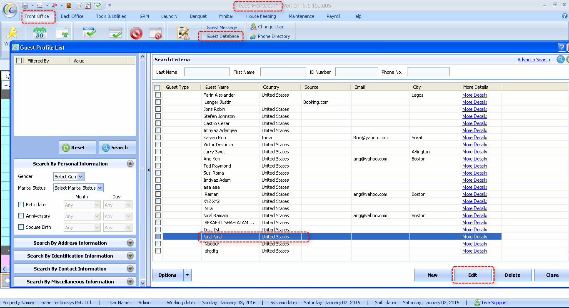The height and width of the screenshot is (308, 569).
Task: Click the Phone Directory icon
Action: click(253, 36)
